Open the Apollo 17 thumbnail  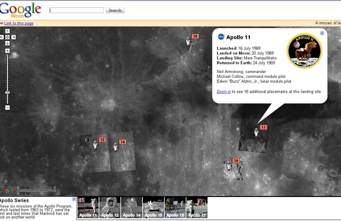tap(197, 208)
